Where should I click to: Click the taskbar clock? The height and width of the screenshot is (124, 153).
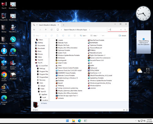(x=149, y=121)
